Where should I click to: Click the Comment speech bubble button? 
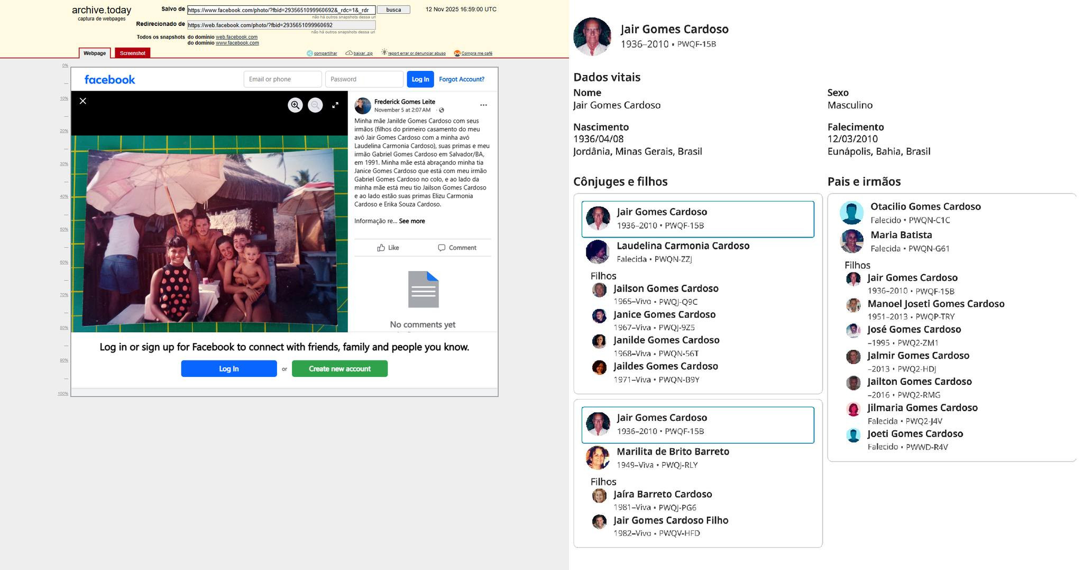click(457, 248)
